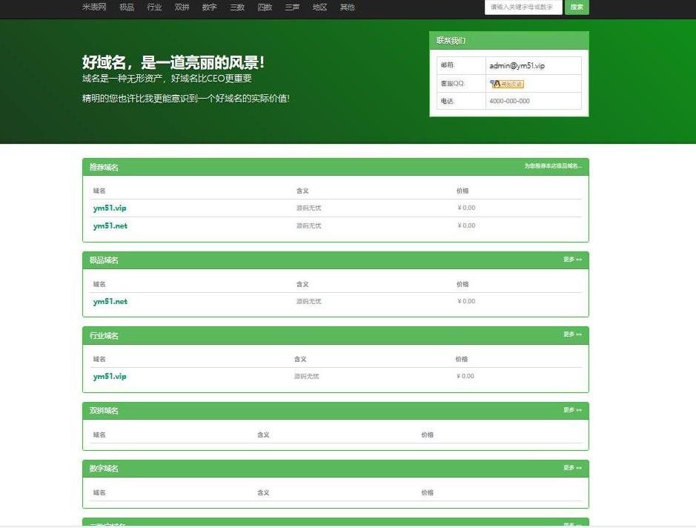Click the 搜索 search button

[577, 7]
